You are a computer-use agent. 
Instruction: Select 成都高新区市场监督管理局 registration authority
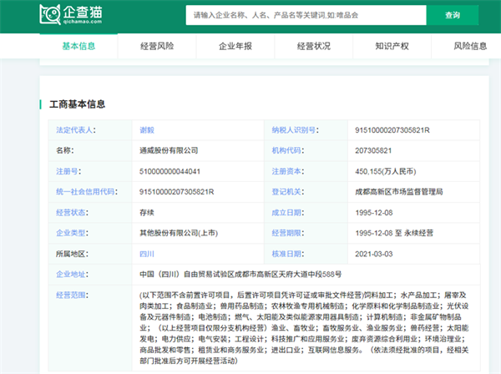point(397,191)
